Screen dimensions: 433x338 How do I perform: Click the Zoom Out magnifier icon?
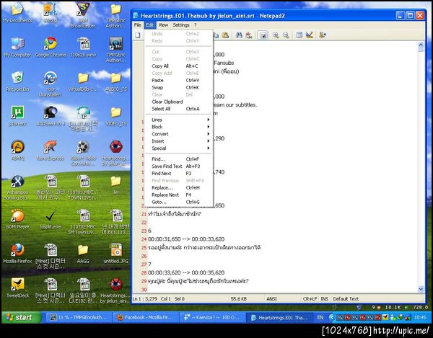coord(286,35)
